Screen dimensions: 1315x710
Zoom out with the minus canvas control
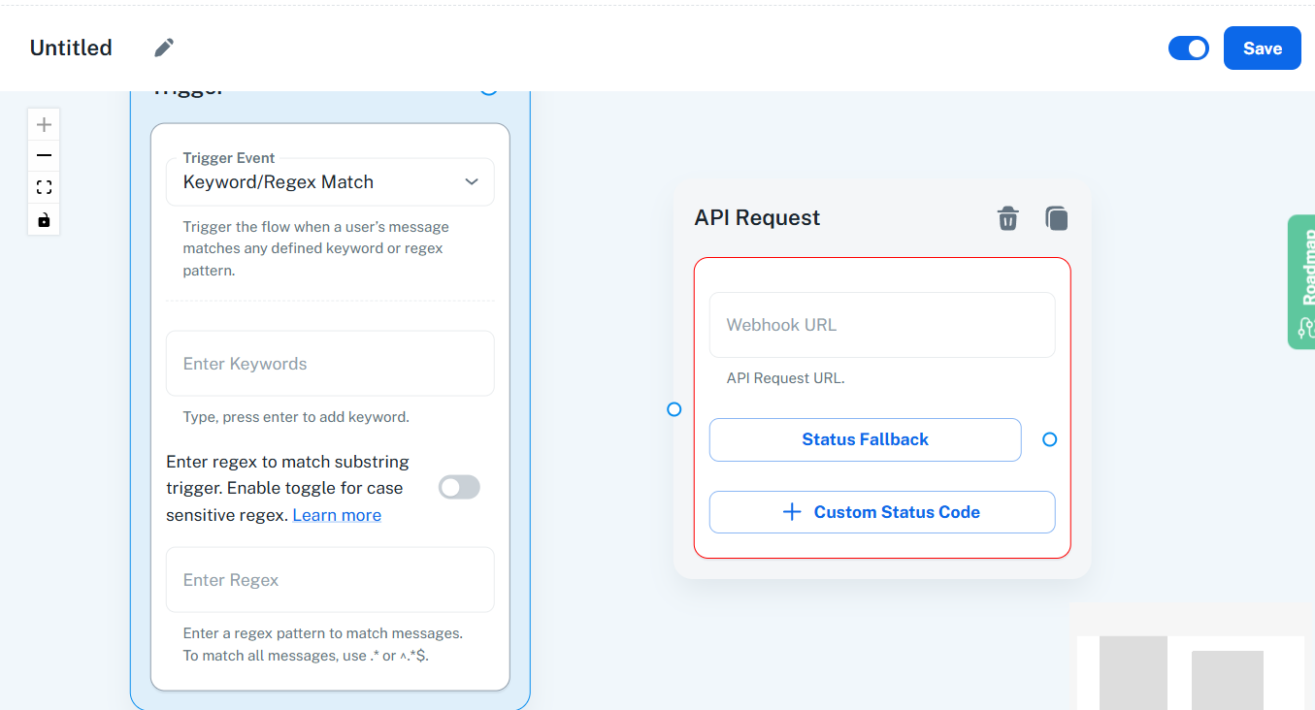[x=44, y=155]
